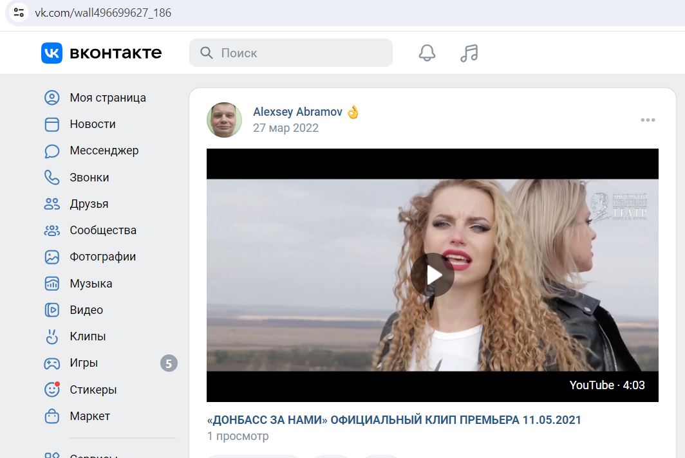Click the VK logo icon

[52, 53]
